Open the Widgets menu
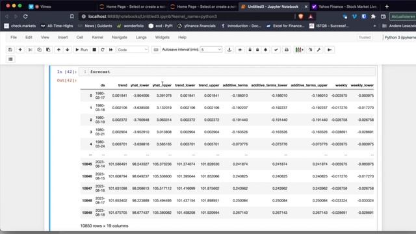 point(162,38)
